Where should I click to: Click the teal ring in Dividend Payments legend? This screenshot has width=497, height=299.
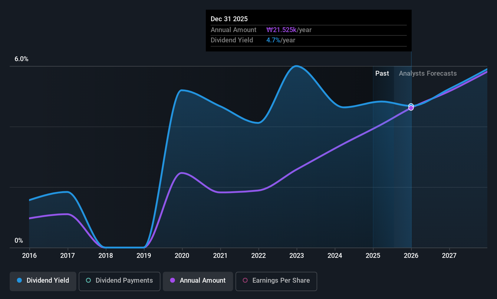coord(88,280)
